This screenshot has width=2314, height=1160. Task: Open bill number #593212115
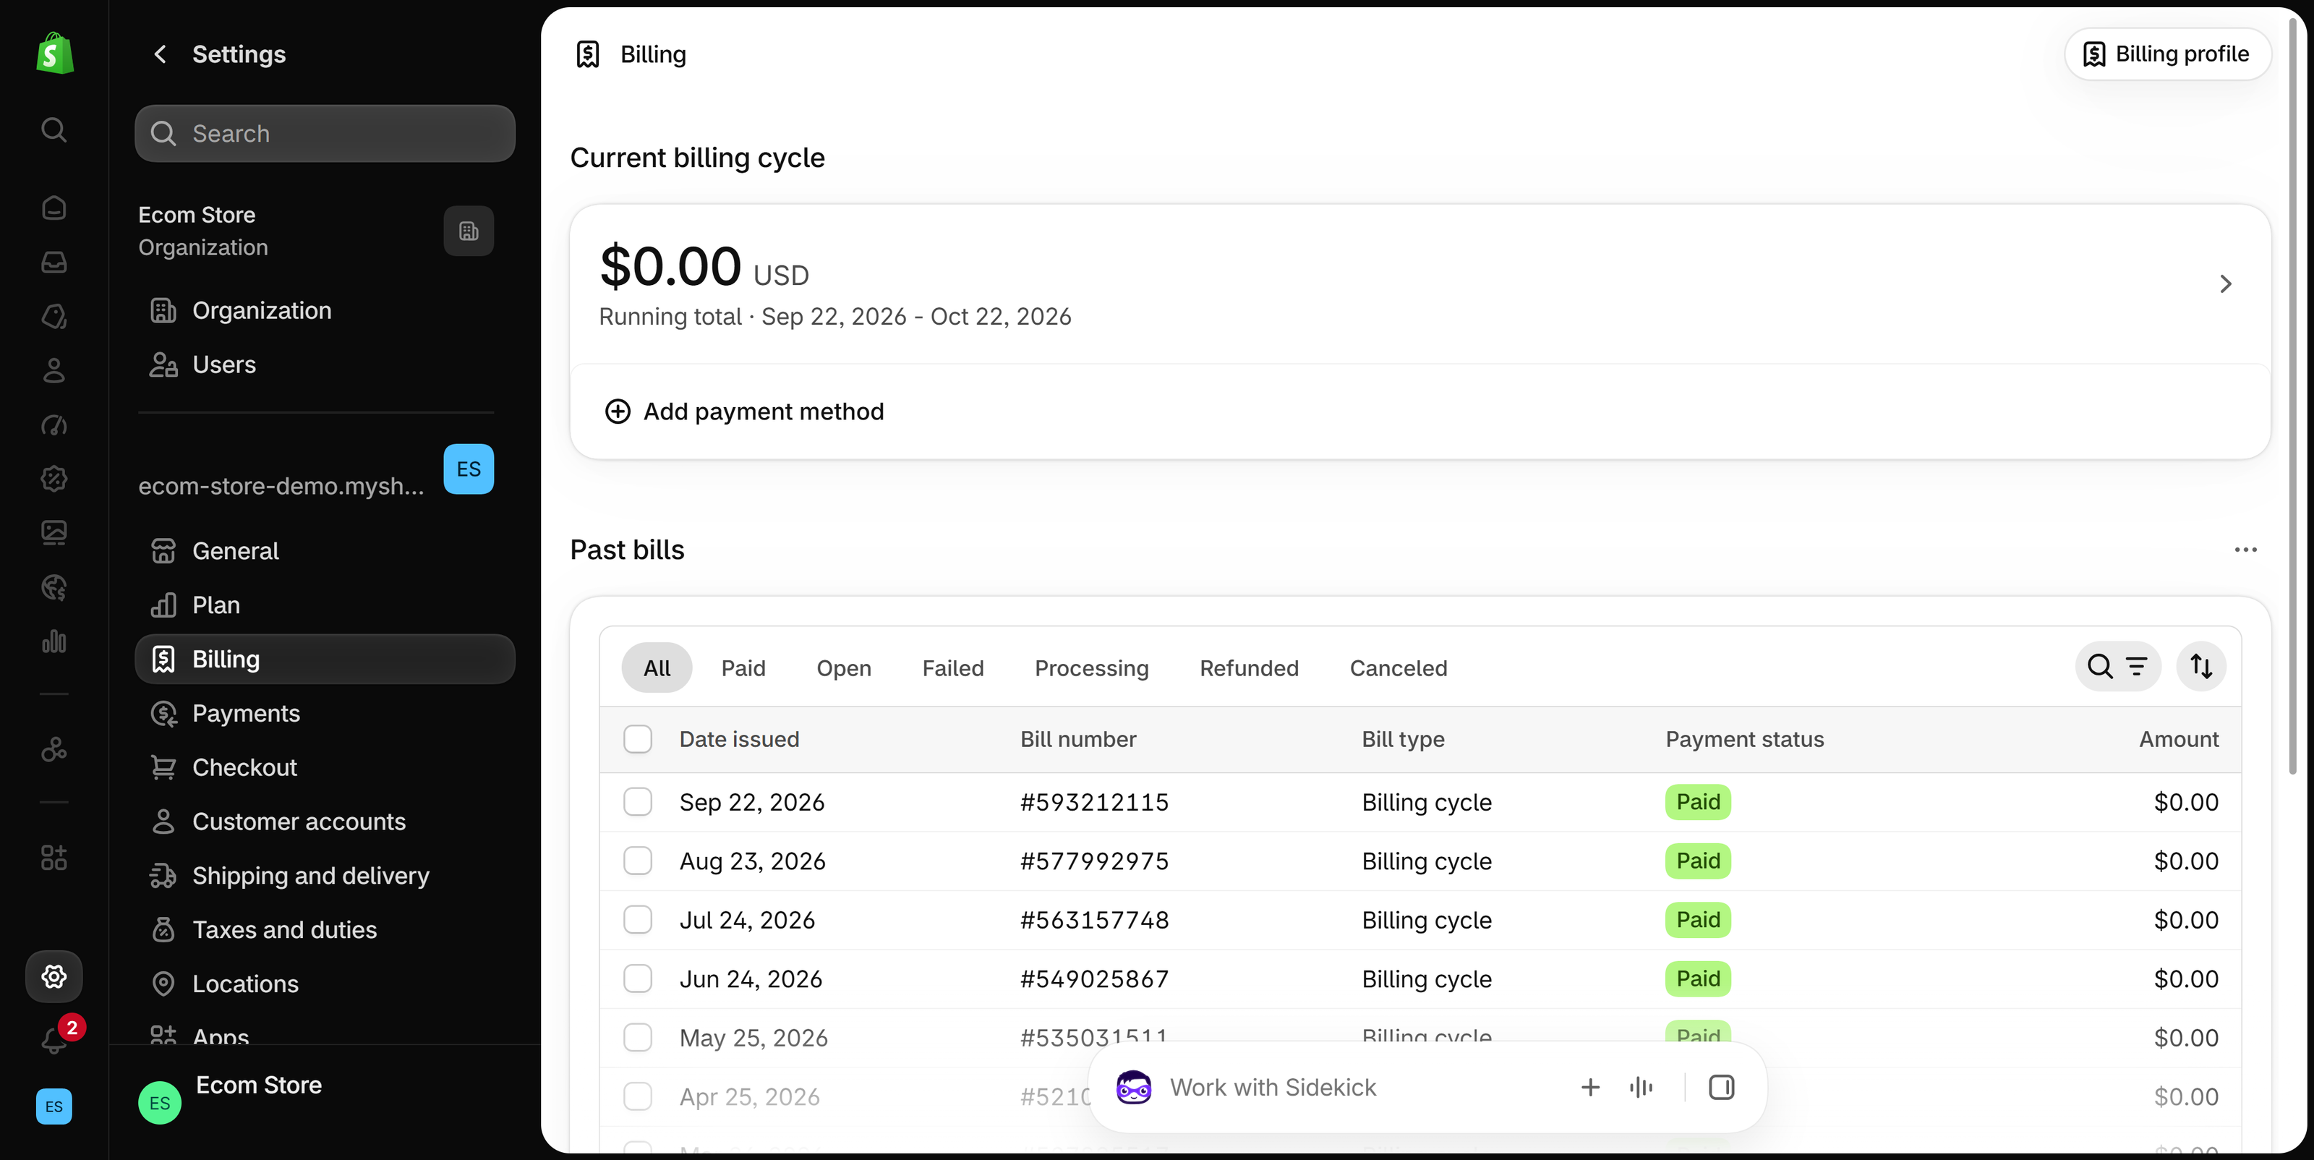(1094, 801)
